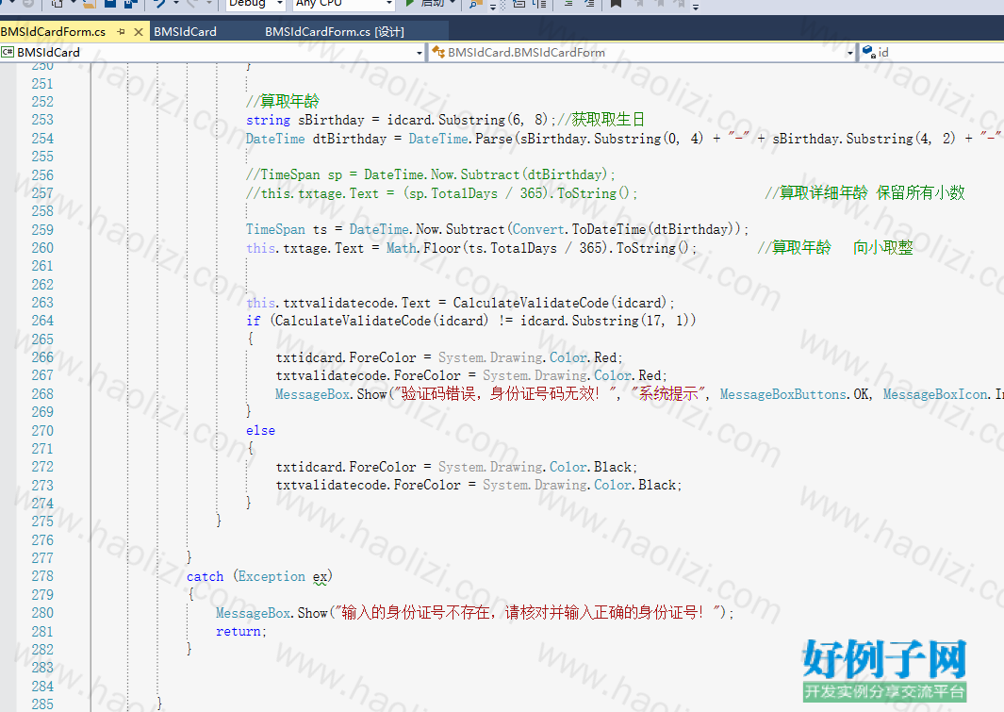
Task: Click line number 278
Action: (x=42, y=576)
